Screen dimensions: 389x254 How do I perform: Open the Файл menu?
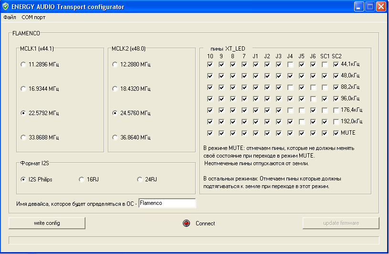(10, 17)
